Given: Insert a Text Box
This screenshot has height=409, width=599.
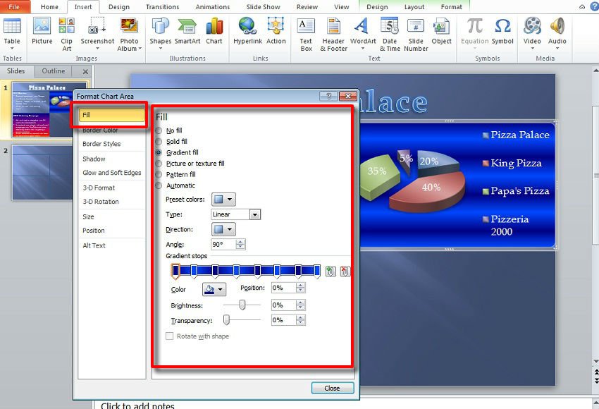Looking at the screenshot, I should pyautogui.click(x=306, y=34).
